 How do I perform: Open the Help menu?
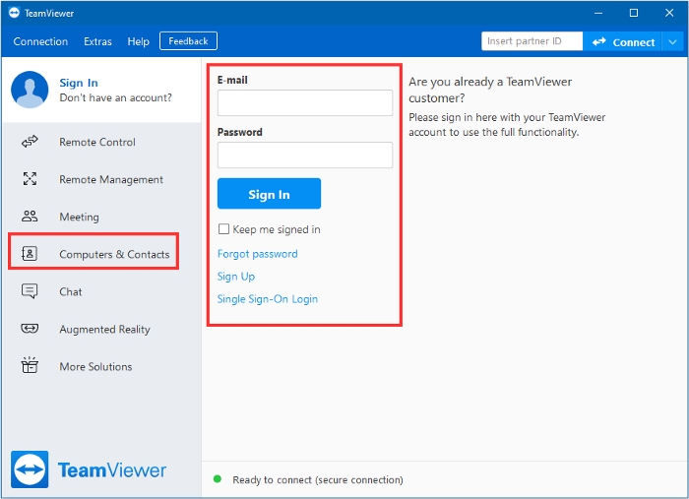(x=139, y=41)
